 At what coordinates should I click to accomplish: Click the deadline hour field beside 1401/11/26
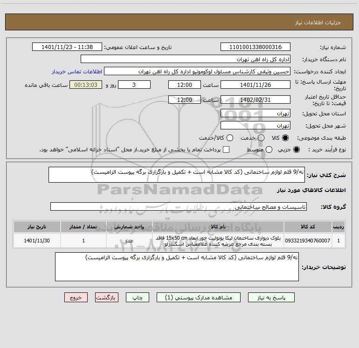pos(185,85)
